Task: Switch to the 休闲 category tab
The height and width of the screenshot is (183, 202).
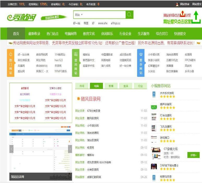Action: 82,86
